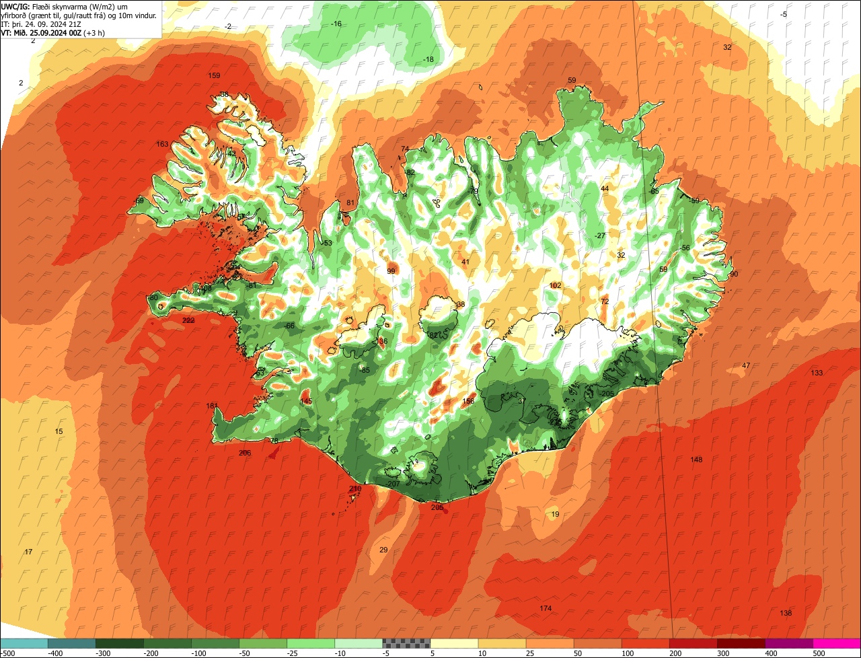This screenshot has width=861, height=658.
Task: Click the map value "72"
Action: (x=605, y=301)
